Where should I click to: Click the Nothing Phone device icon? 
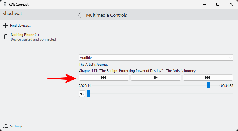tap(5, 37)
